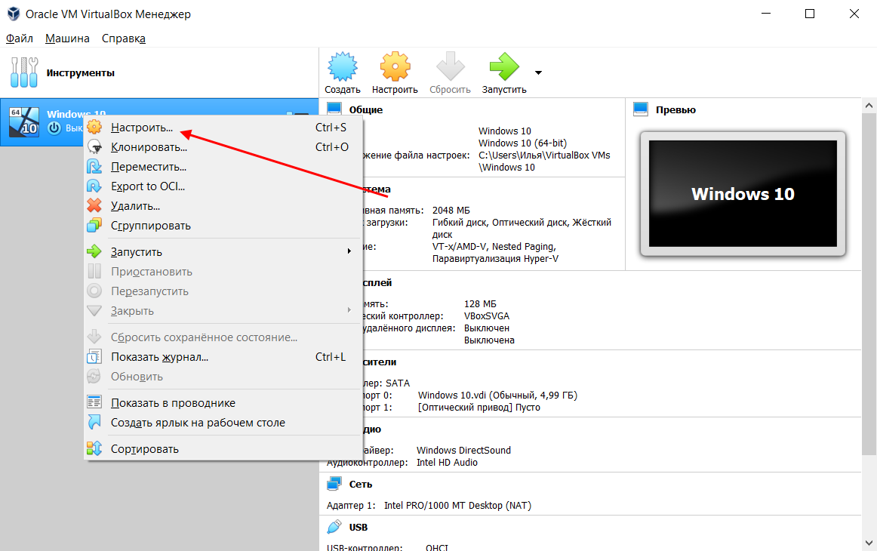877x551 pixels.
Task: Select Удалить... in the context menu
Action: (x=135, y=206)
